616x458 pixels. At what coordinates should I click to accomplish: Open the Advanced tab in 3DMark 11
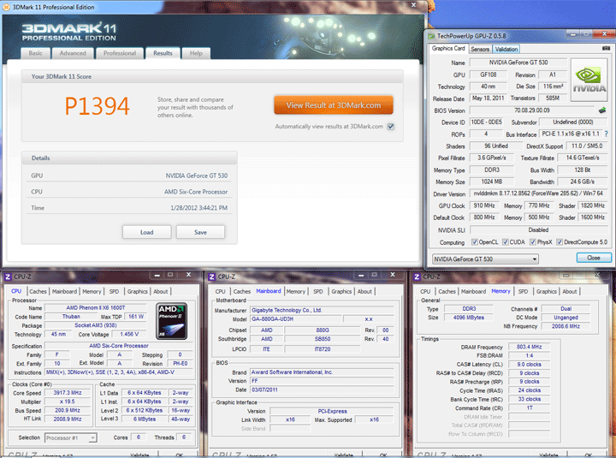pos(73,53)
